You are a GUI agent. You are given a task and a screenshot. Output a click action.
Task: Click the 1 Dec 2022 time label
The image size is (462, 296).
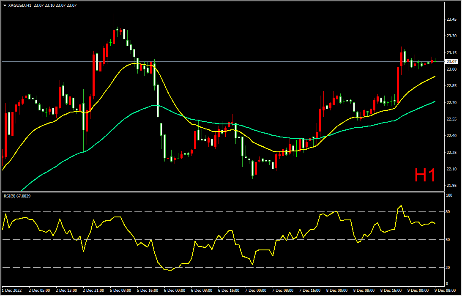[x=11, y=291]
